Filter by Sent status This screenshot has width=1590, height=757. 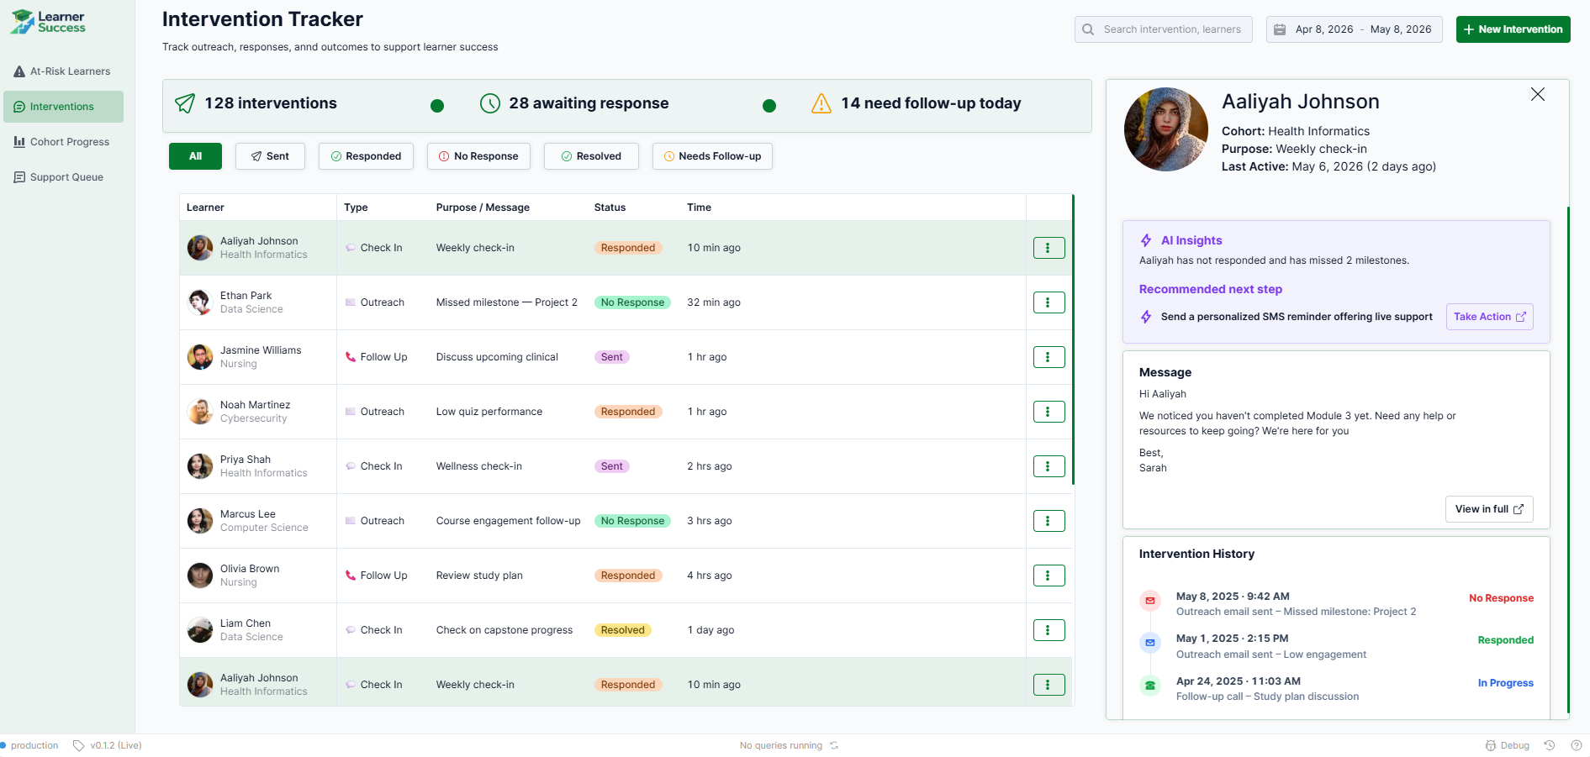[270, 156]
